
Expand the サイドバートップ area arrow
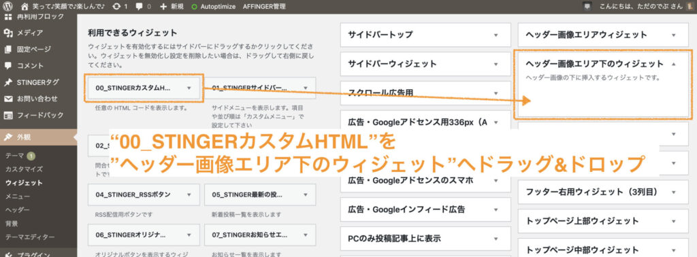[x=496, y=35]
